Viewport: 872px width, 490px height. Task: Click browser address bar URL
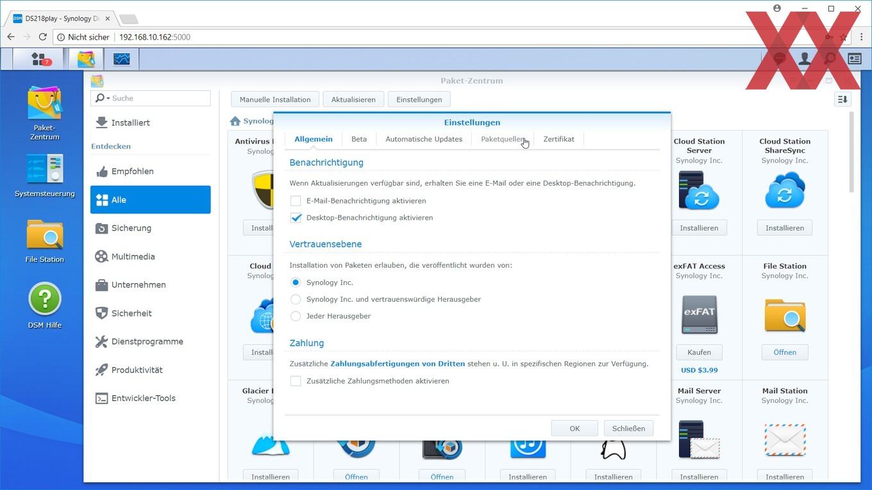coord(155,37)
